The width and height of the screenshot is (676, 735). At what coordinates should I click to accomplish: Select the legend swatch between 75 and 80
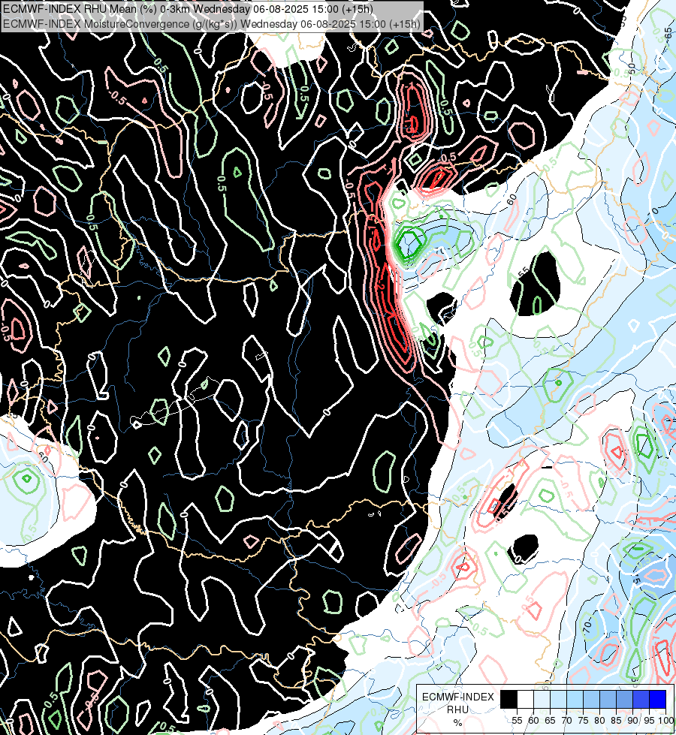(592, 699)
